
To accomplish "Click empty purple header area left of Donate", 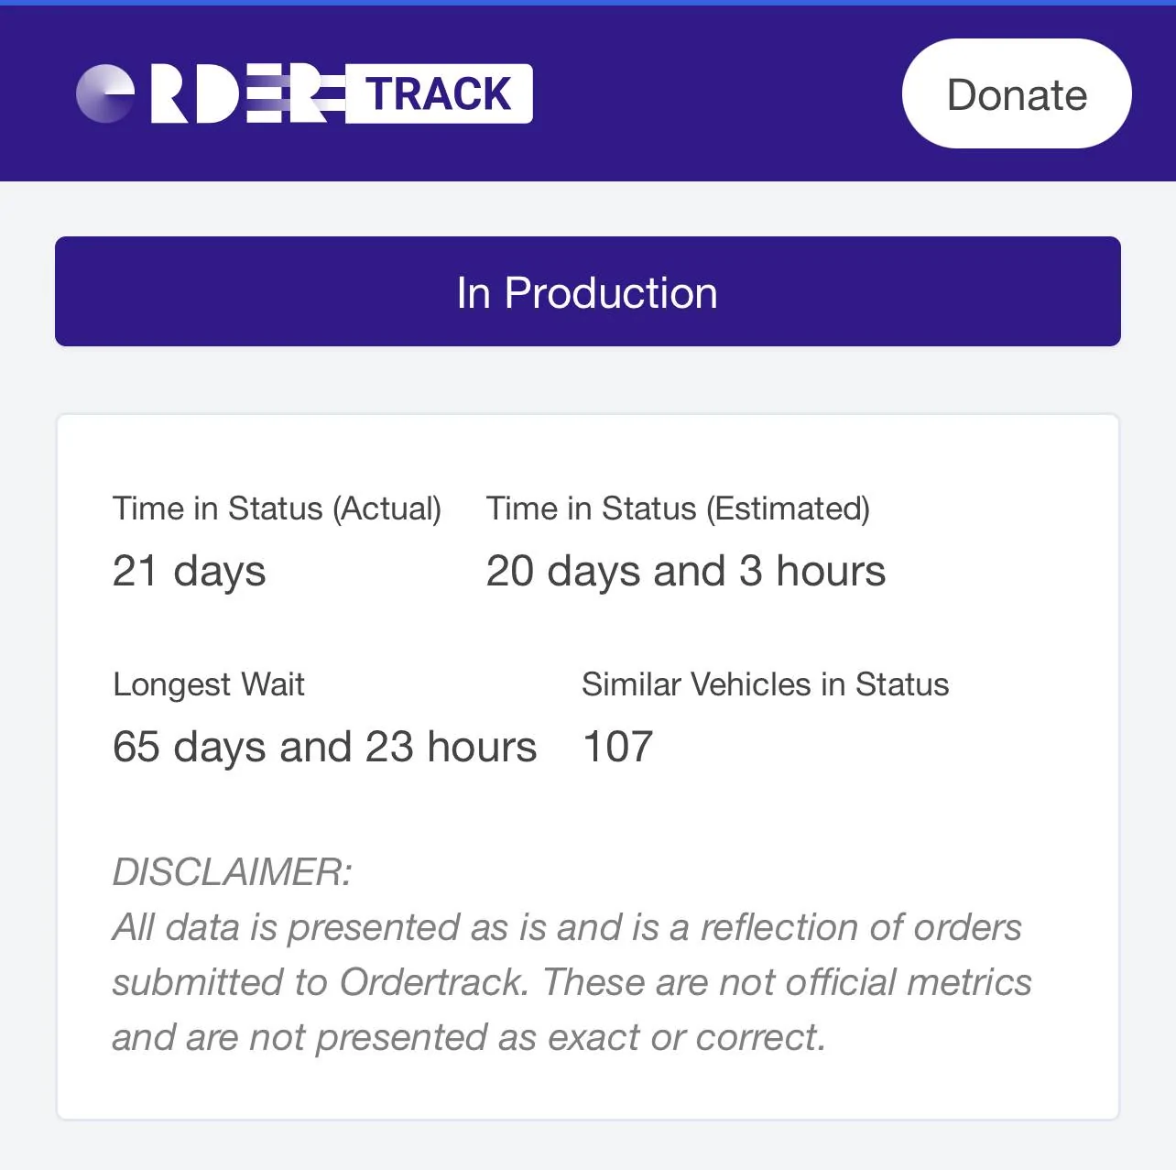I will click(x=714, y=93).
